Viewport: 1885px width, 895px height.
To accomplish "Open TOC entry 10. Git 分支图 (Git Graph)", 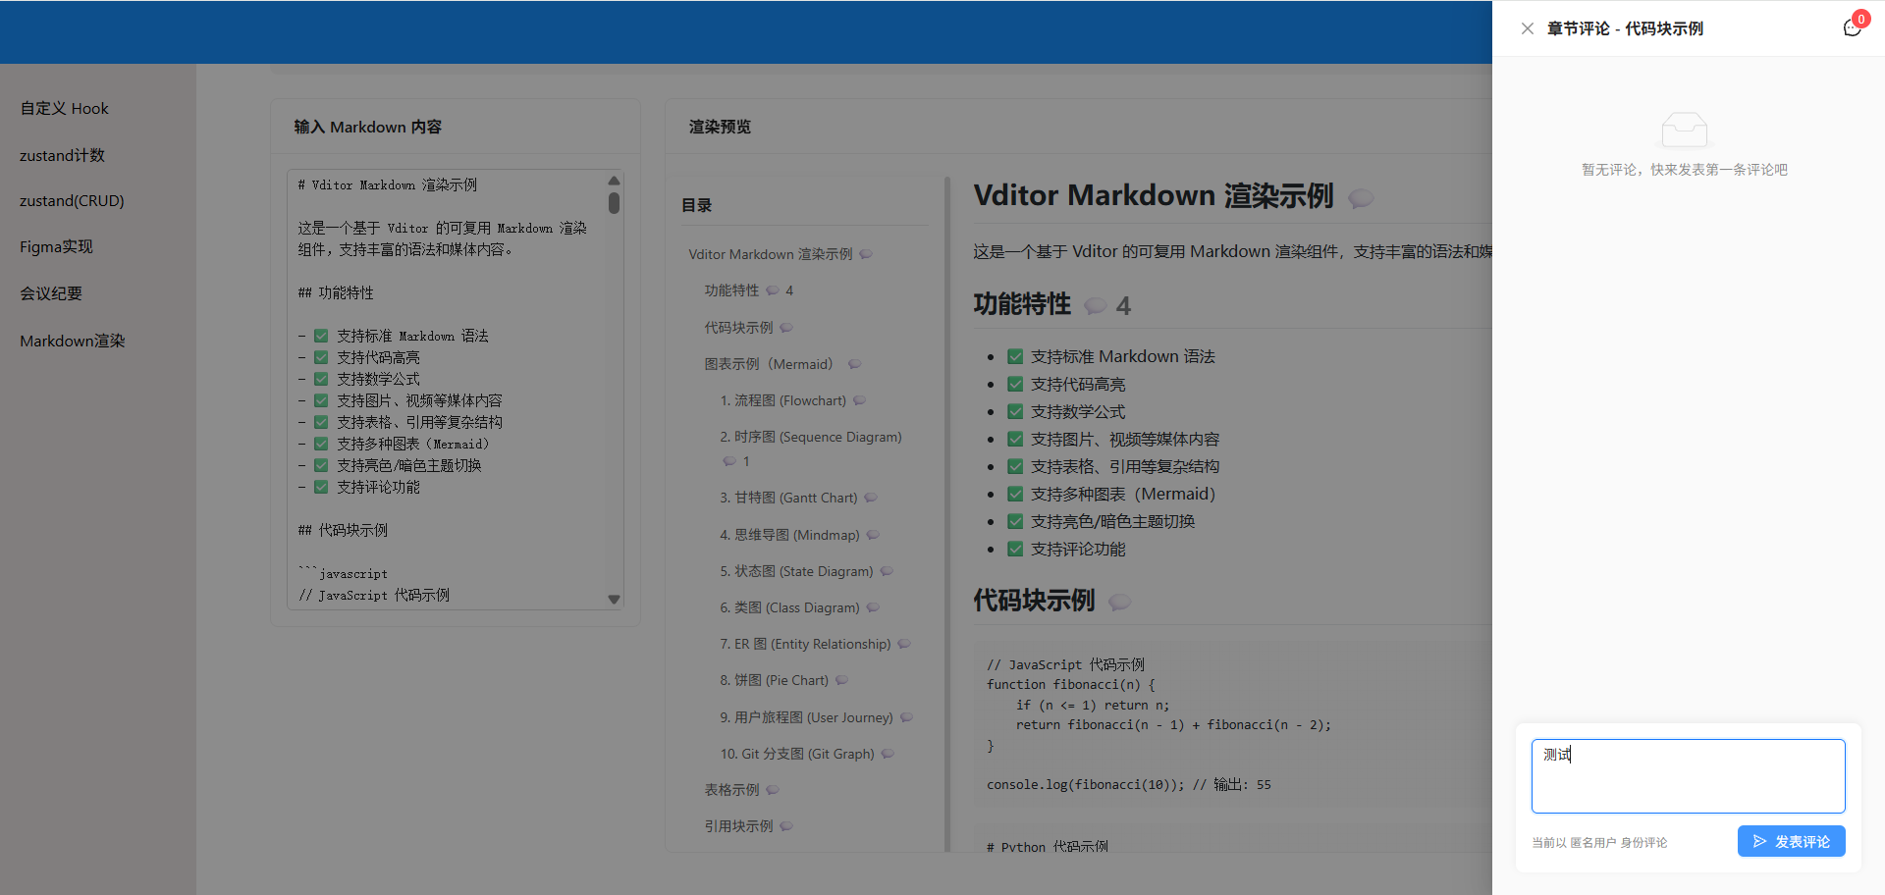I will (797, 754).
